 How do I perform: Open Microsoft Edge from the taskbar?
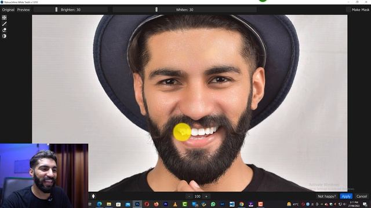coord(99,204)
